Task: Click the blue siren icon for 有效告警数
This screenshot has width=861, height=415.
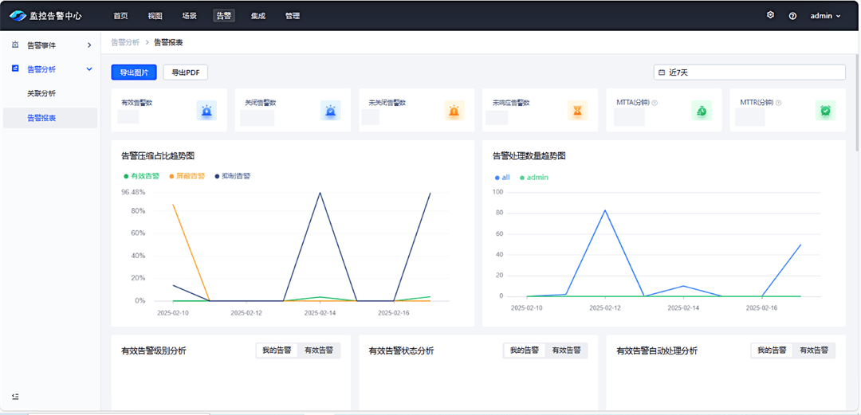Action: click(206, 111)
